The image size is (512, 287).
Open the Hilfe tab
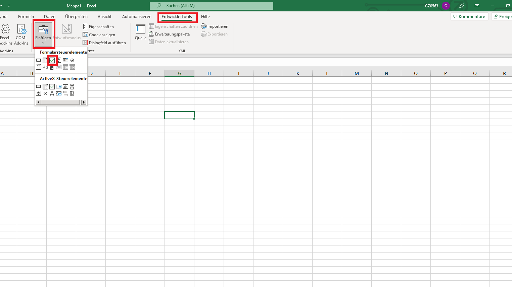(x=205, y=16)
